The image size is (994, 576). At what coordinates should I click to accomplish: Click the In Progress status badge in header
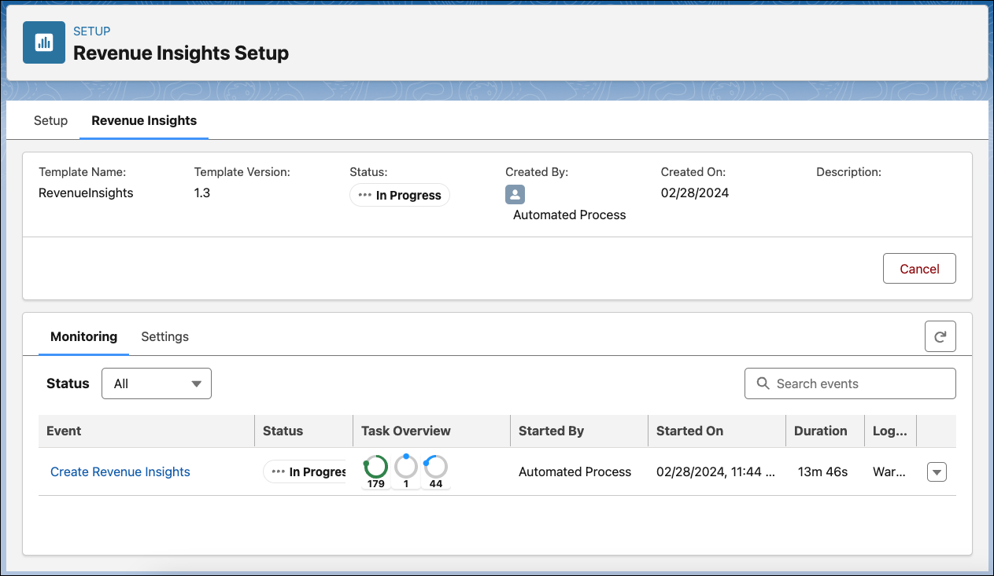(x=400, y=195)
